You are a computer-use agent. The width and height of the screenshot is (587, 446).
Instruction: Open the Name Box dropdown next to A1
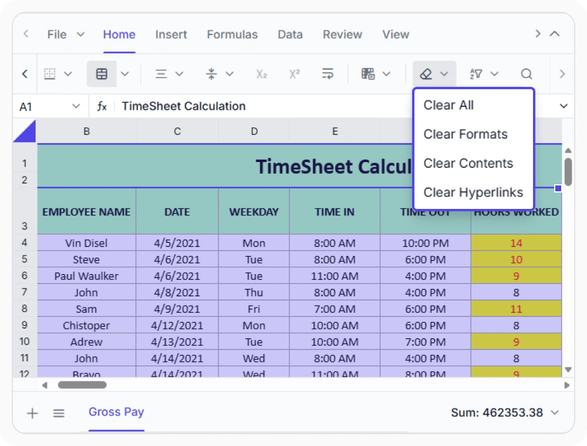76,106
